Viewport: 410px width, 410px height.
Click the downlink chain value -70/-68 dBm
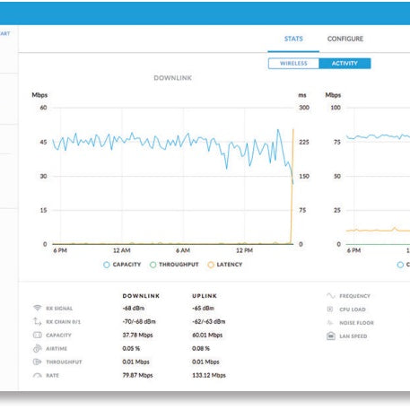click(x=139, y=321)
